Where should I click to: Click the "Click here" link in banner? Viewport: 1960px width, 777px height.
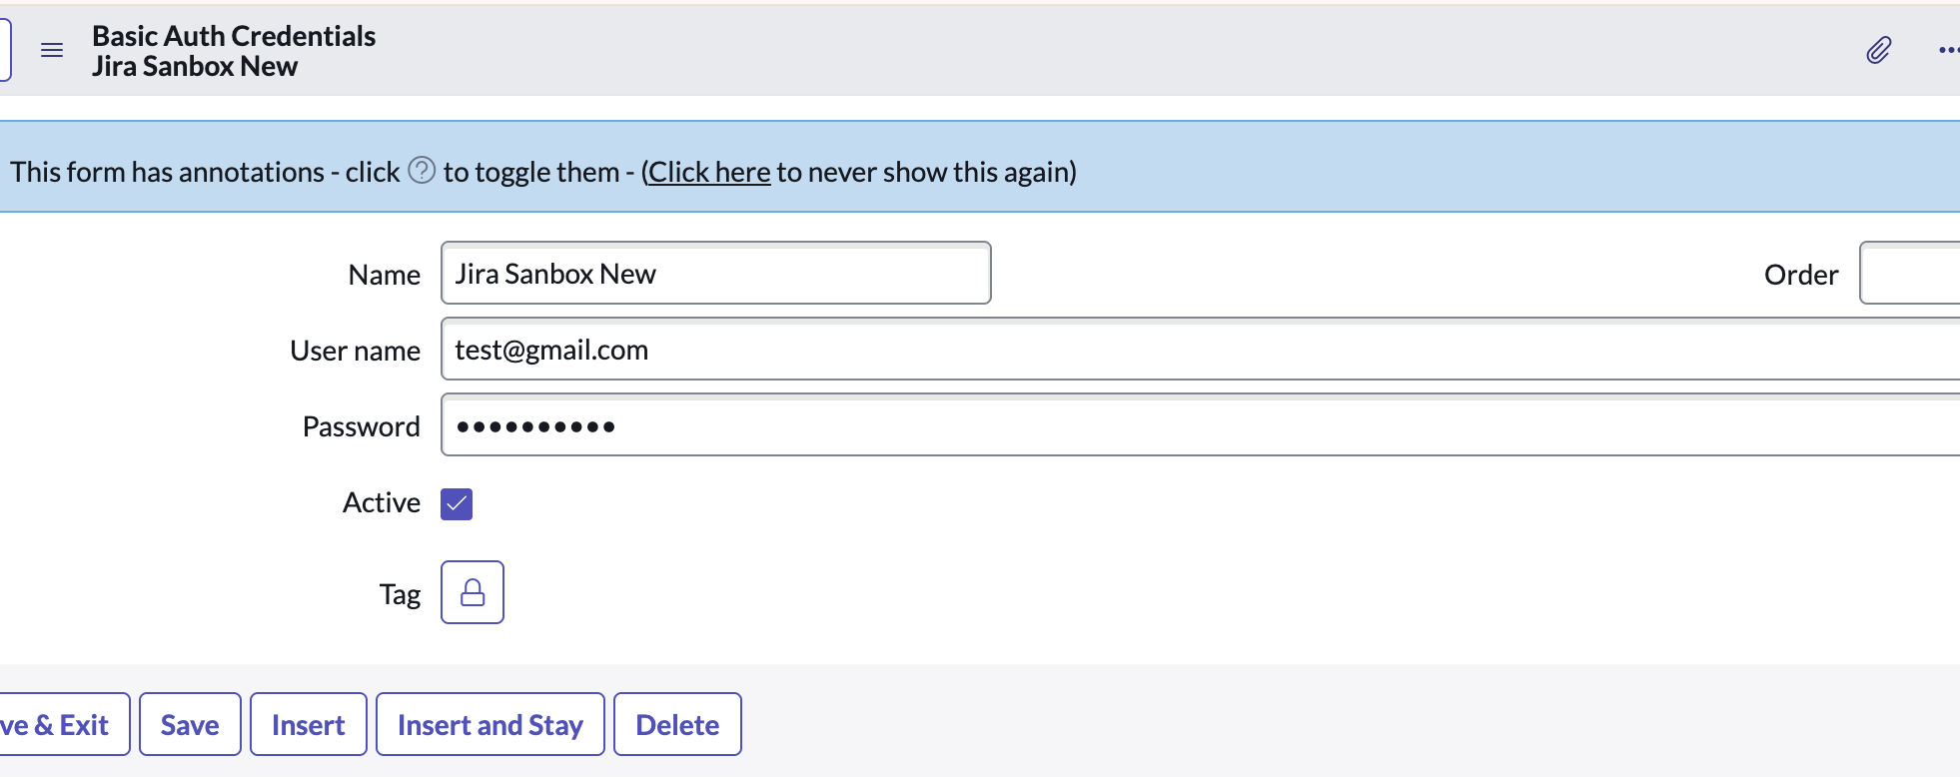tap(709, 172)
